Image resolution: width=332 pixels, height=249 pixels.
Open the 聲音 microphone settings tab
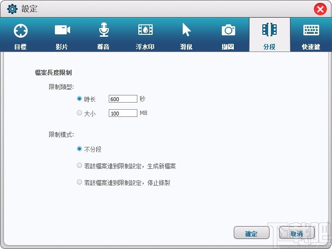pyautogui.click(x=104, y=35)
